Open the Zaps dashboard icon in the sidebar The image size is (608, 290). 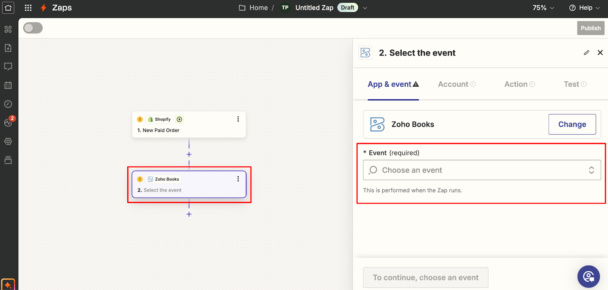point(8,29)
